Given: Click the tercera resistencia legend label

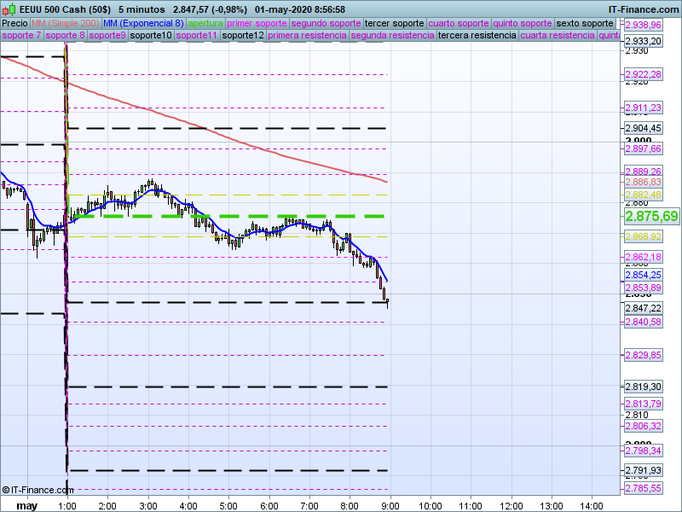Looking at the screenshot, I should pos(477,36).
